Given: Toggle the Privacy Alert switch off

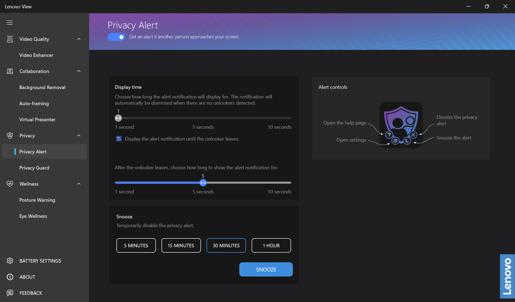Looking at the screenshot, I should [116, 37].
